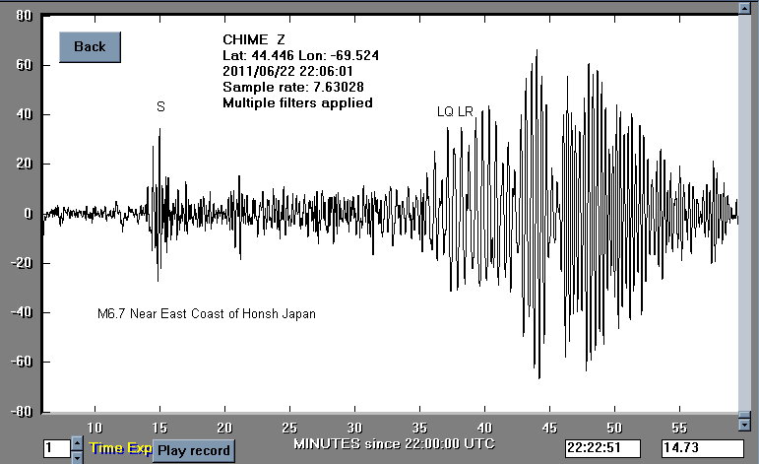759x464 pixels.
Task: Select the 14.73 amplitude readout field
Action: coord(702,448)
